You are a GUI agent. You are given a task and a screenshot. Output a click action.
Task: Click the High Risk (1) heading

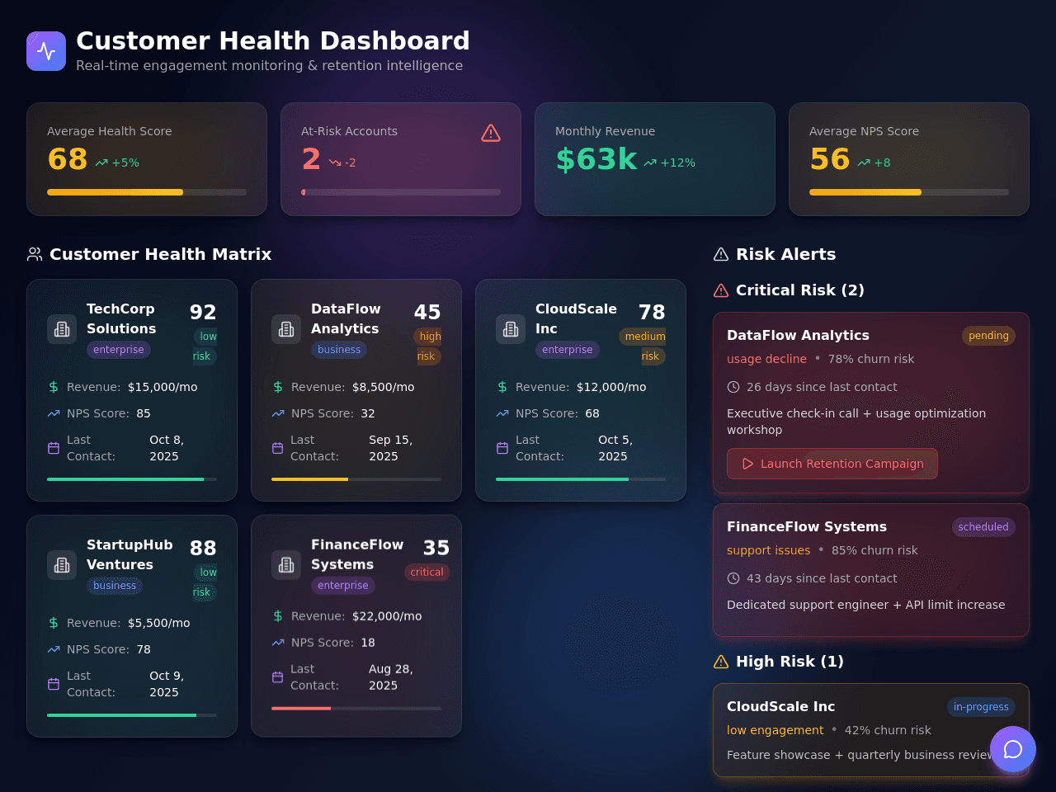coord(790,662)
